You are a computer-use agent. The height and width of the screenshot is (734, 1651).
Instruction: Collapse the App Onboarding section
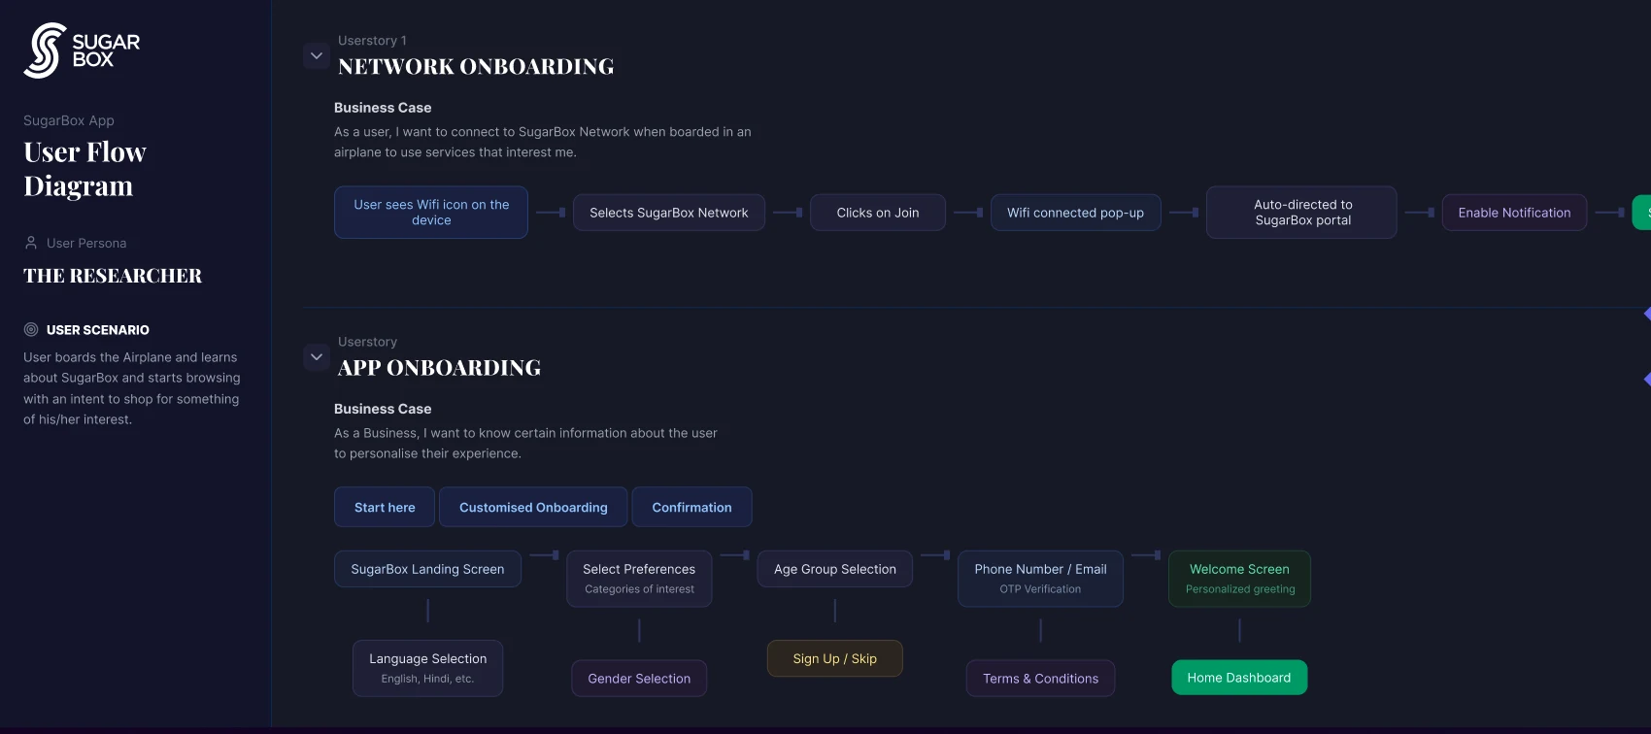click(316, 357)
